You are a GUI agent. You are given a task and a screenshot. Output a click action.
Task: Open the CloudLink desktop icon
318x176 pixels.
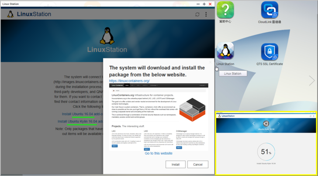270,10
